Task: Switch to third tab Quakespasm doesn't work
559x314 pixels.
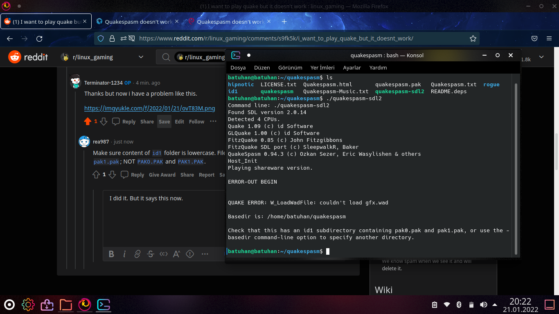Action: (230, 22)
